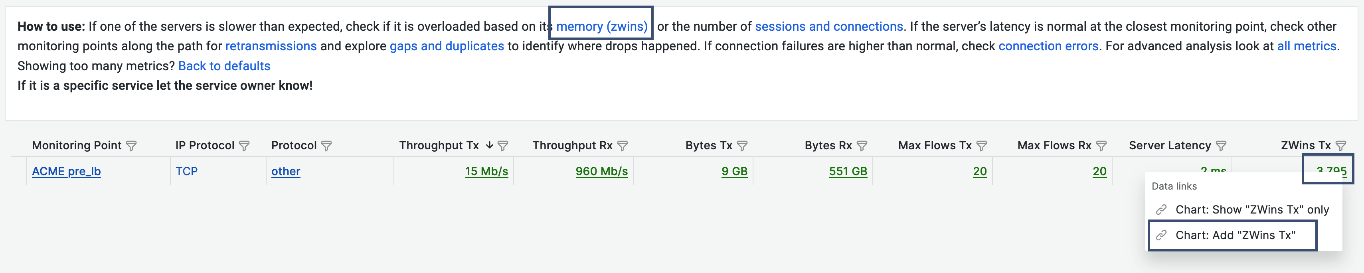Follow the sessions and connections link
Image resolution: width=1364 pixels, height=273 pixels.
[x=829, y=26]
